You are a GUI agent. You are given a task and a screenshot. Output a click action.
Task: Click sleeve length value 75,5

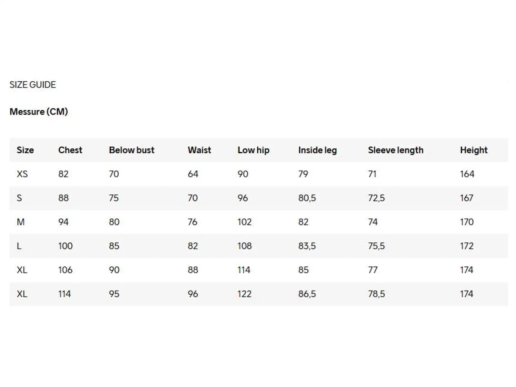376,246
